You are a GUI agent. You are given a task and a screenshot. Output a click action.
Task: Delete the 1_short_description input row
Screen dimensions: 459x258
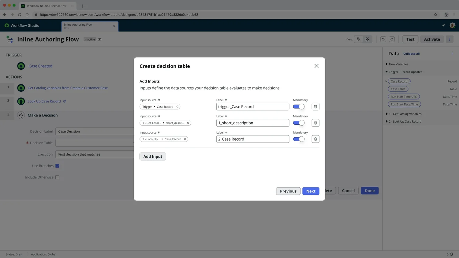coord(315,123)
